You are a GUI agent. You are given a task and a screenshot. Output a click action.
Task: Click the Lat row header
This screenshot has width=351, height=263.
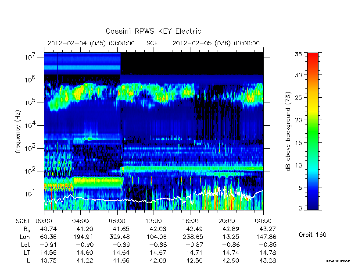click(x=25, y=245)
